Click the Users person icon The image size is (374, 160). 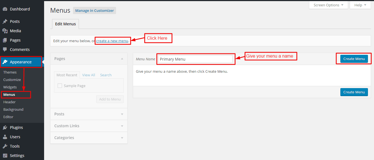[x=5, y=137]
